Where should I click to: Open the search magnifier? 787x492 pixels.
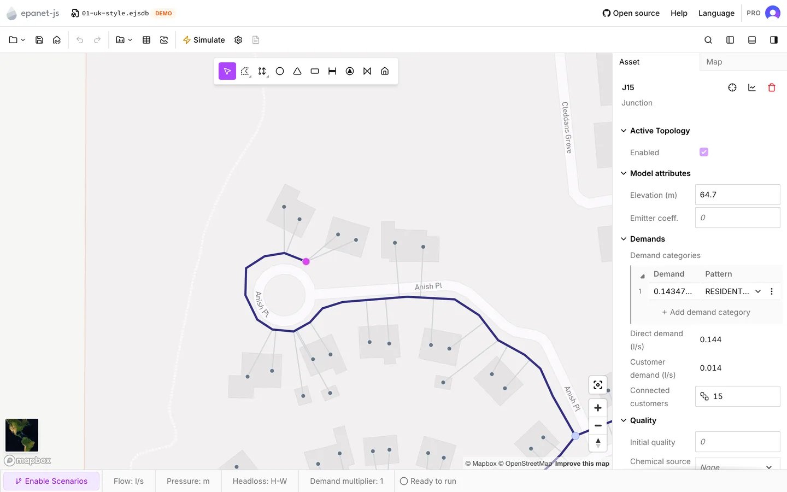pos(708,40)
